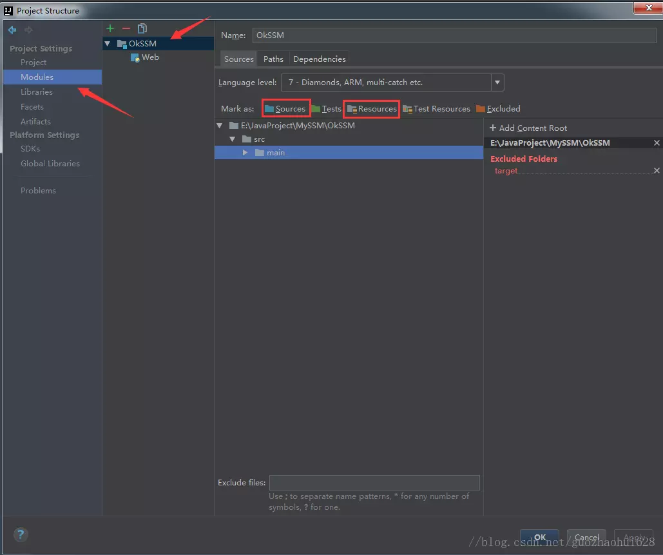
Task: Click the Apply button
Action: tap(633, 537)
